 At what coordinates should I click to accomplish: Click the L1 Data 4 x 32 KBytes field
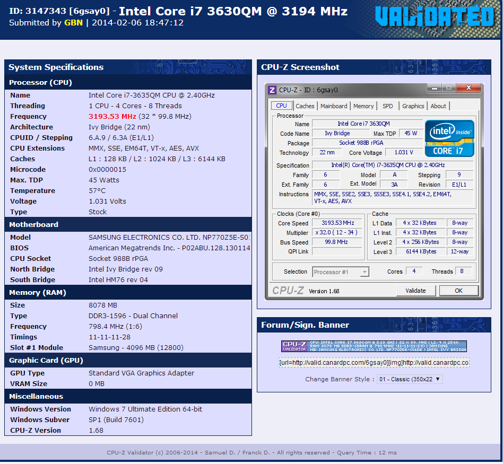pos(421,223)
